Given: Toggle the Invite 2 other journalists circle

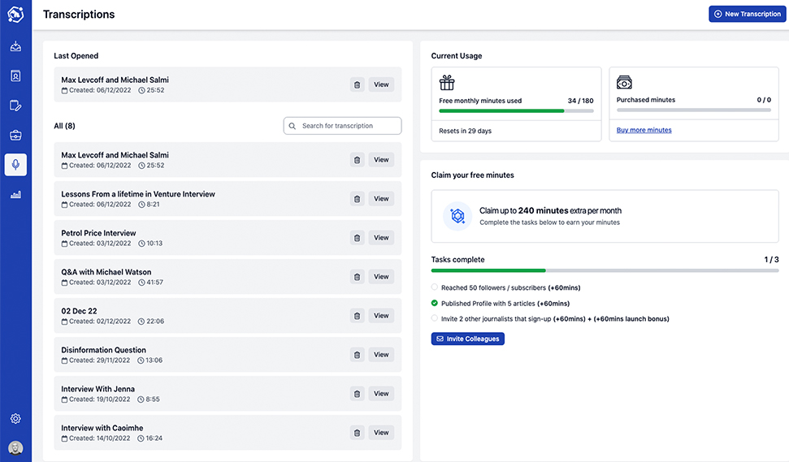Looking at the screenshot, I should (435, 318).
